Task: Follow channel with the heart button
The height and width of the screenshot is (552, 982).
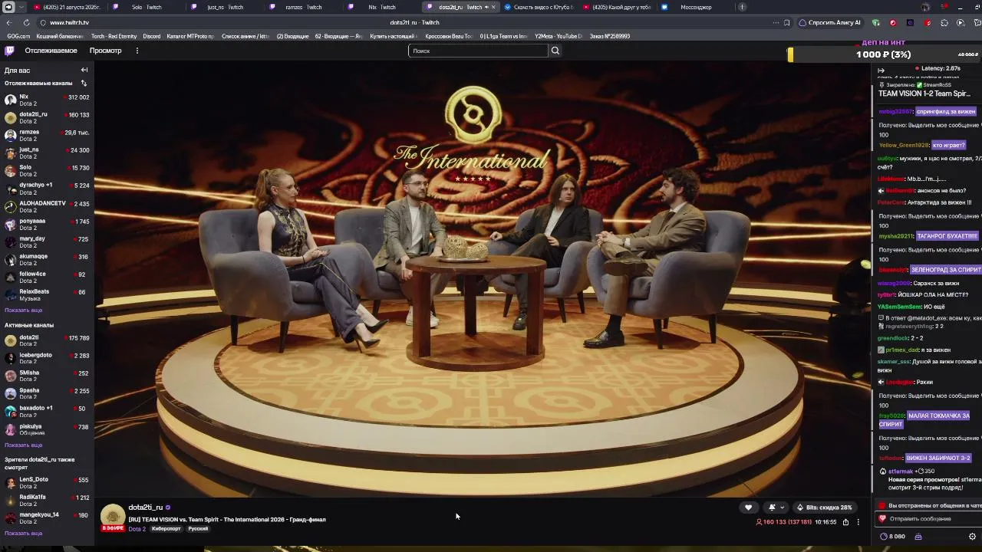Action: tap(748, 507)
